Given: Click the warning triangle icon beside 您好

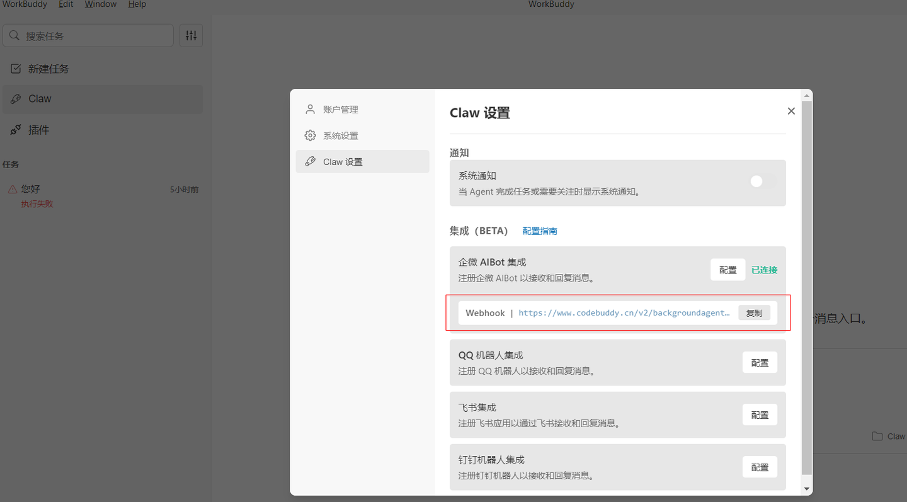Looking at the screenshot, I should (13, 189).
